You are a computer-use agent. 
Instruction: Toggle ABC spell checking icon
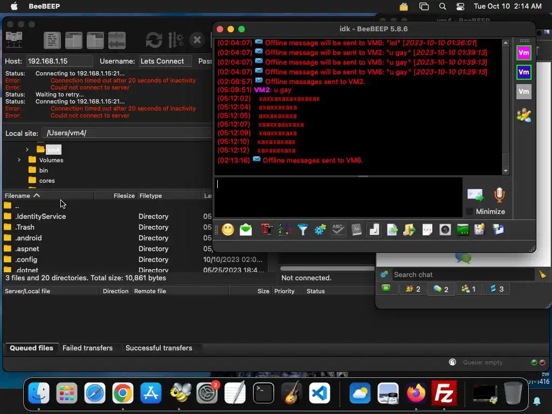point(338,230)
